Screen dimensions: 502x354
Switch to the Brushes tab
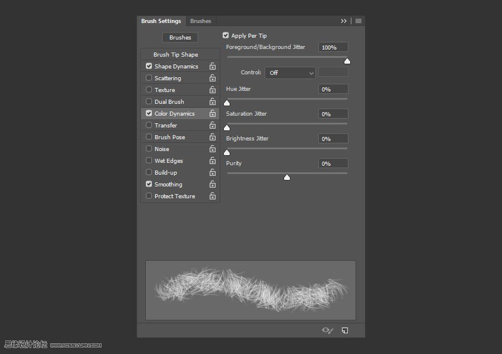click(200, 21)
